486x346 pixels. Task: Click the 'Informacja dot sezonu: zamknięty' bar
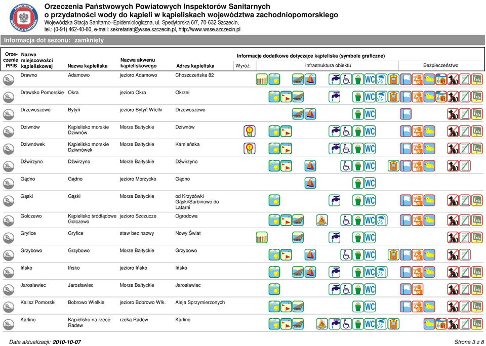(242, 40)
